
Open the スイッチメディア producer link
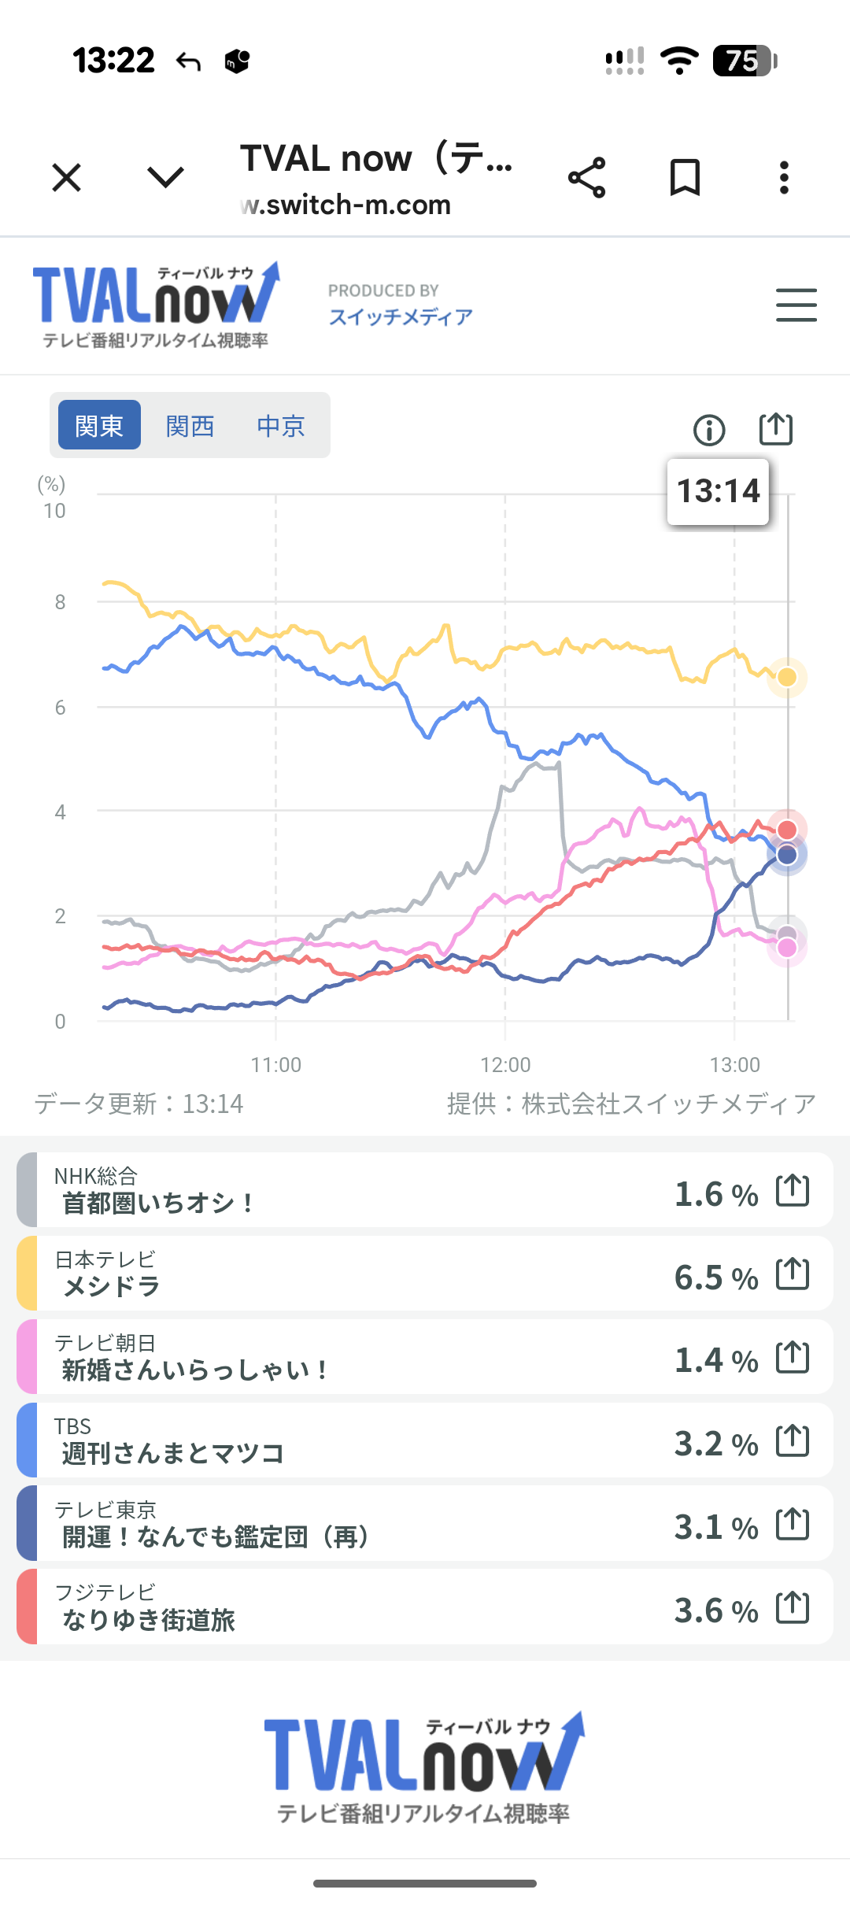(401, 316)
